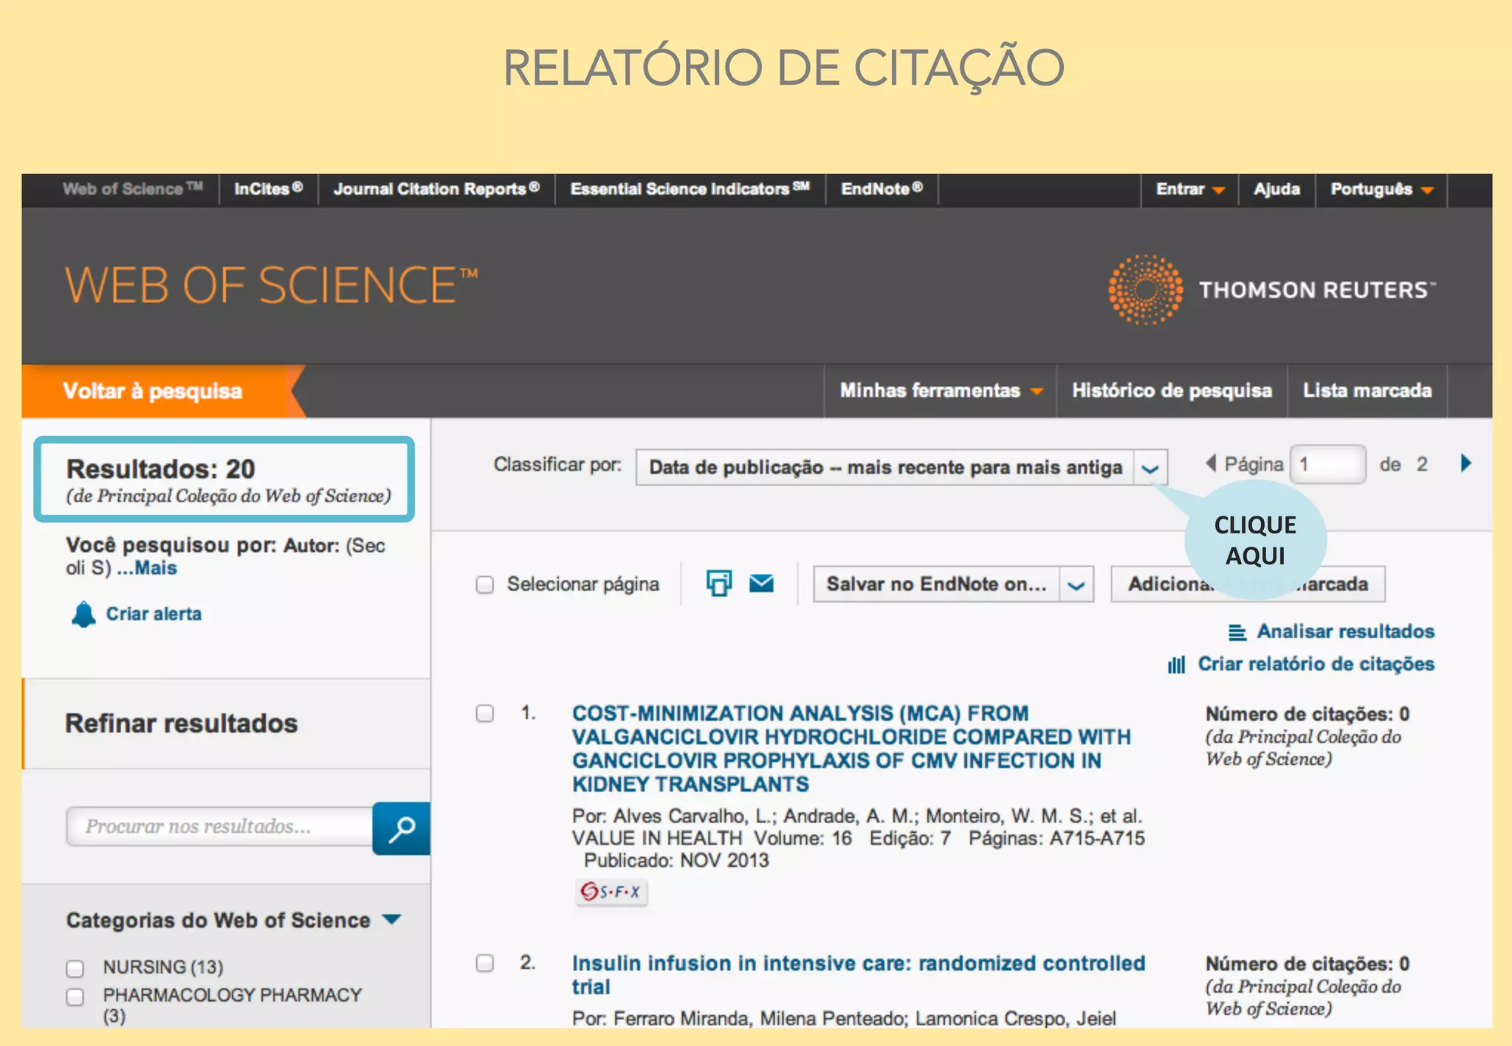Open the InCites tab
The width and height of the screenshot is (1512, 1046).
pyautogui.click(x=269, y=189)
